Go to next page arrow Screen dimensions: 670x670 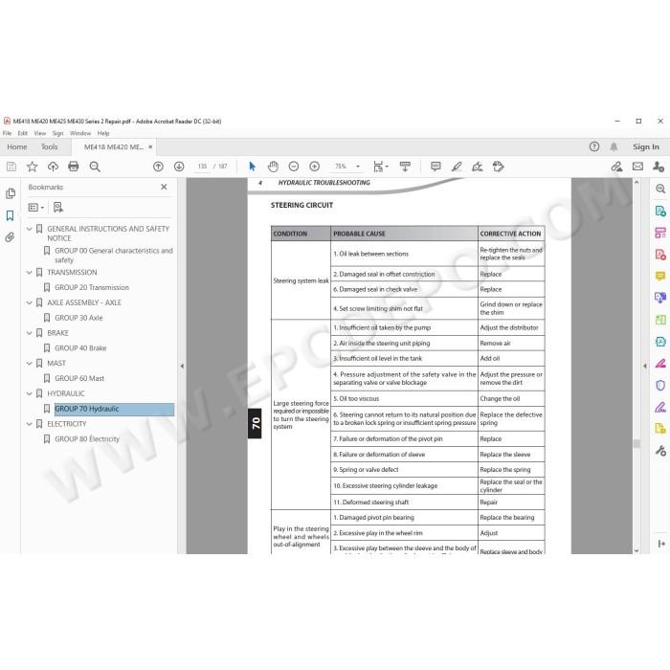[179, 167]
